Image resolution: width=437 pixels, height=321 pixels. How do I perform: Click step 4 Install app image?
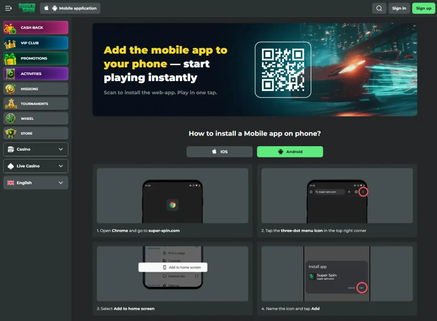point(337,273)
